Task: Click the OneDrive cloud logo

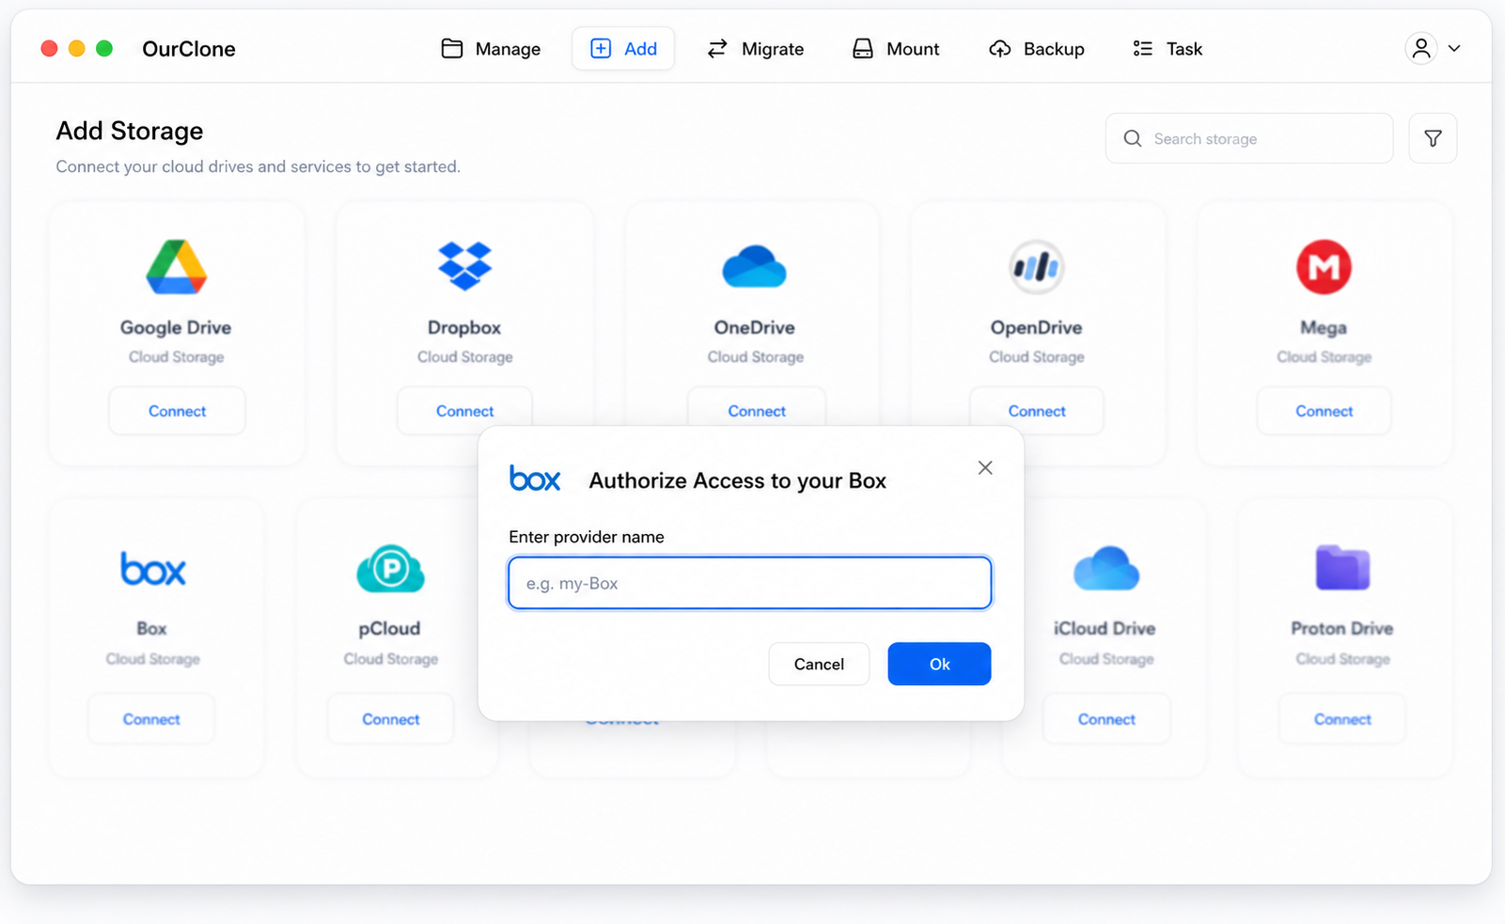Action: 755,266
